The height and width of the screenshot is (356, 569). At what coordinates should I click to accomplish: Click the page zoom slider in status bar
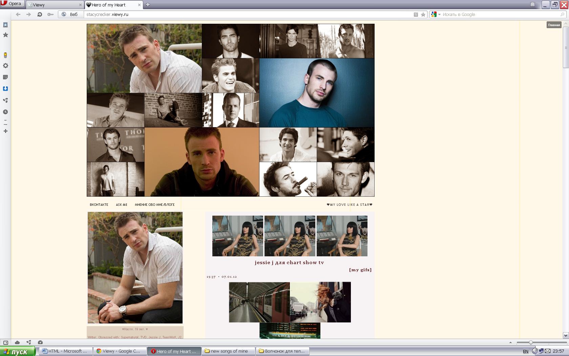pyautogui.click(x=531, y=342)
